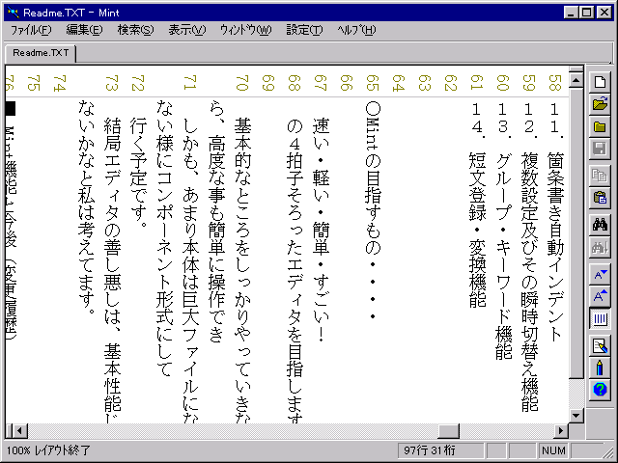Paste with the clipboard icon
618x463 pixels.
[x=600, y=198]
